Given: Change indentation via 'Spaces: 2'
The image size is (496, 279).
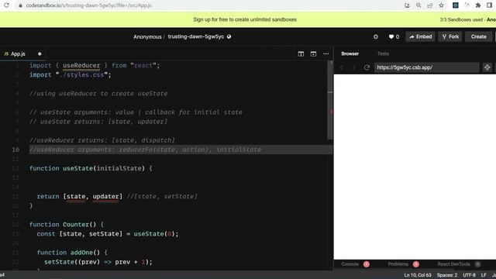Looking at the screenshot, I should 447,275.
